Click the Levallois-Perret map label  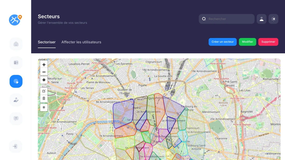(x=79, y=64)
